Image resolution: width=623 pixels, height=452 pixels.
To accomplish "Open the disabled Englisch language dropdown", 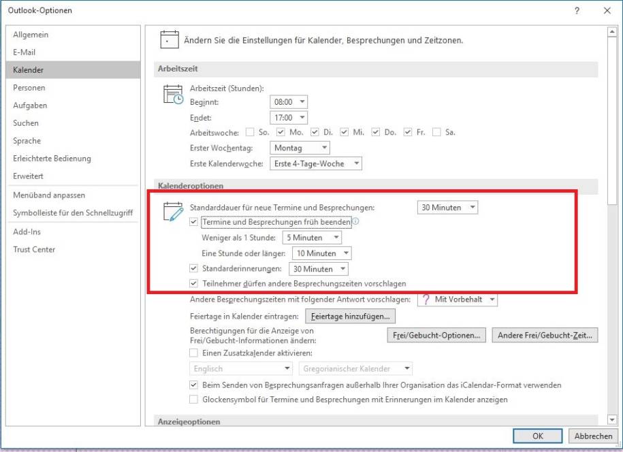I will (x=241, y=368).
